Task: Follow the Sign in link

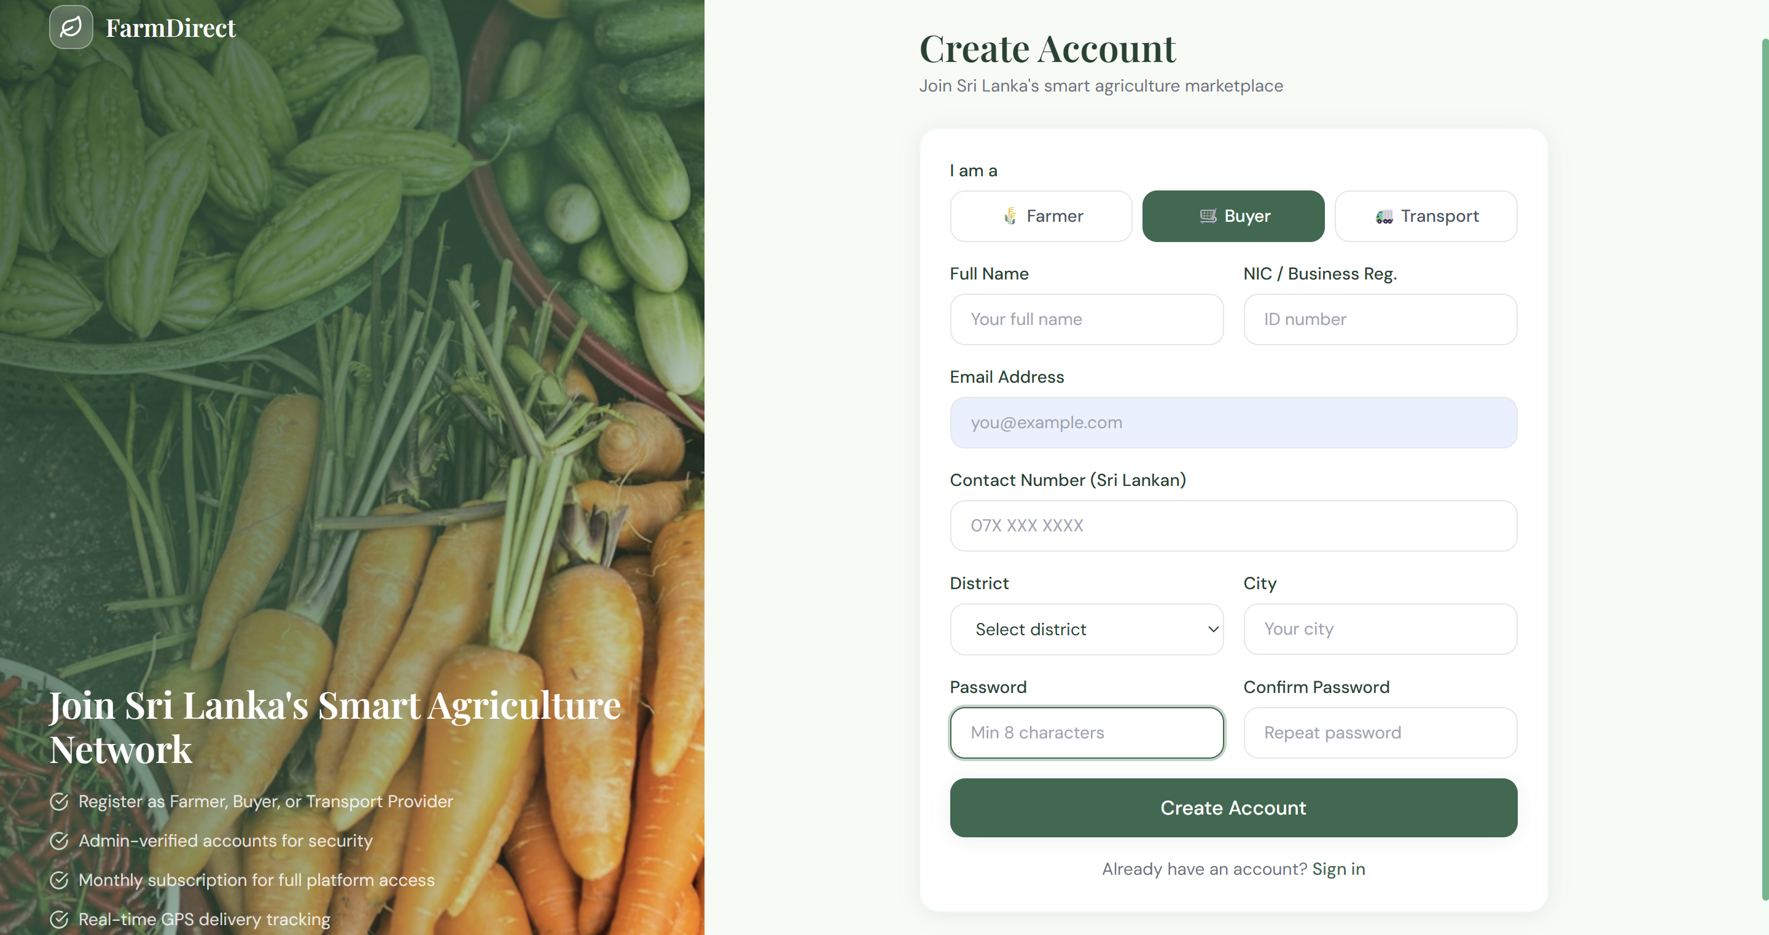Action: click(x=1338, y=869)
